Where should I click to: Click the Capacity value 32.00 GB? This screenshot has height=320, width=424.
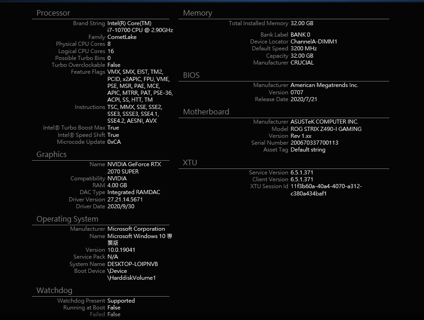click(x=302, y=56)
